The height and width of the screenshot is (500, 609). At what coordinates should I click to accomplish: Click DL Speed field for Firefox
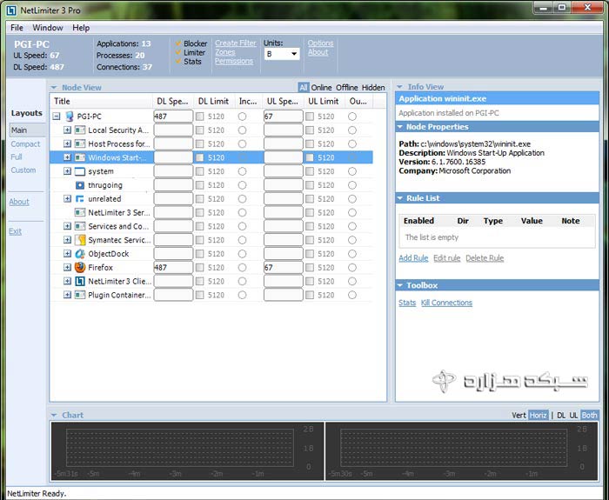click(173, 268)
